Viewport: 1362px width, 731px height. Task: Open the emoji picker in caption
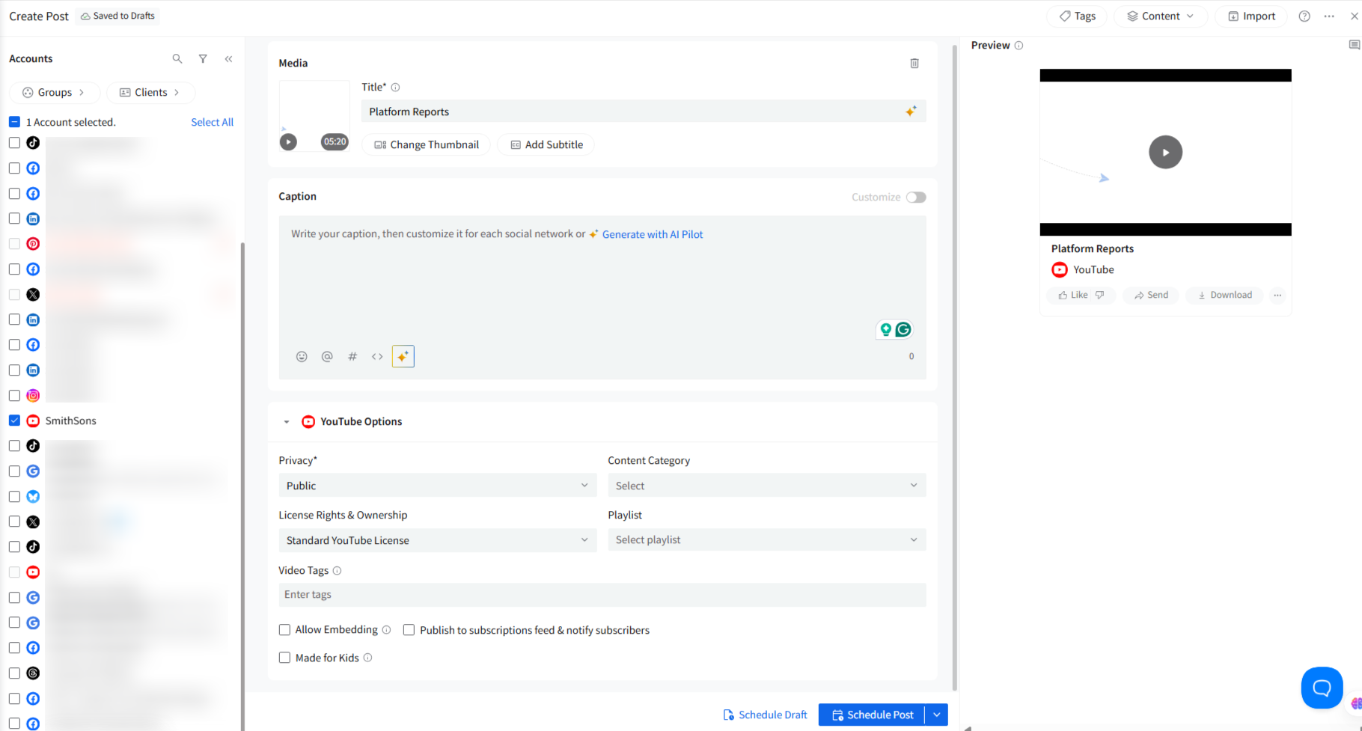click(302, 357)
